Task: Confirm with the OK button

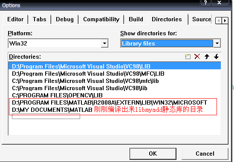Action: [153, 153]
